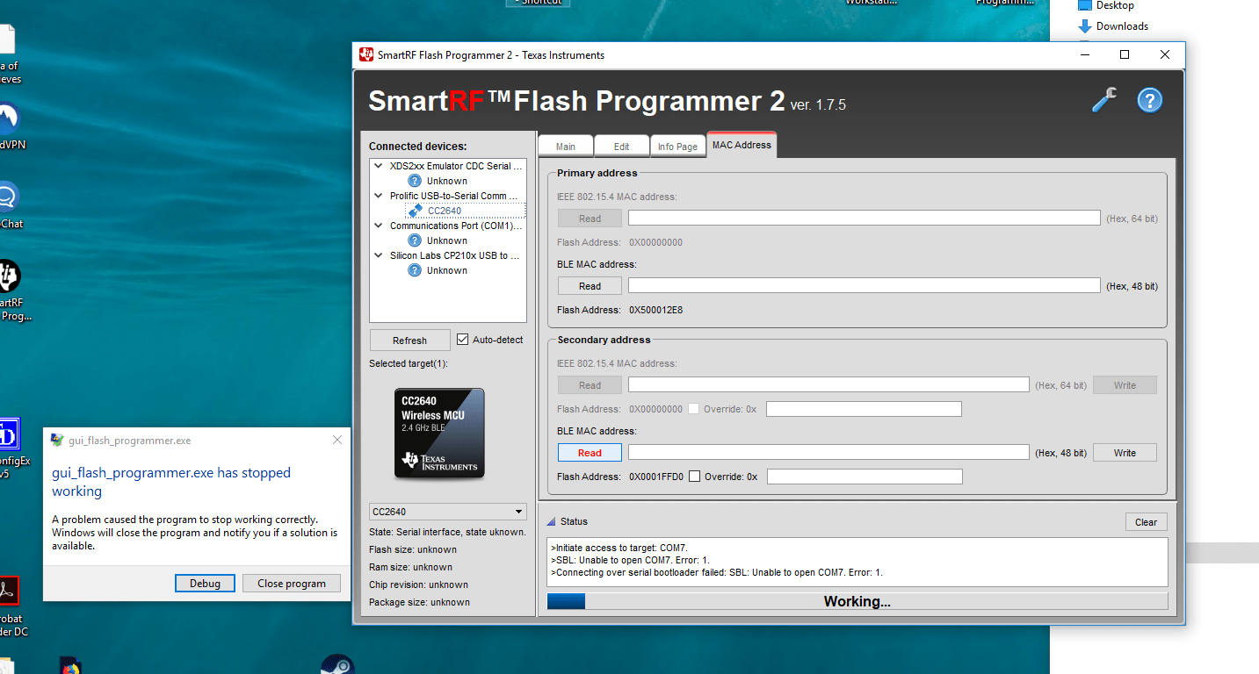
Task: Focus the secondary IEEE 802.15.4 MAC address field
Action: 828,384
